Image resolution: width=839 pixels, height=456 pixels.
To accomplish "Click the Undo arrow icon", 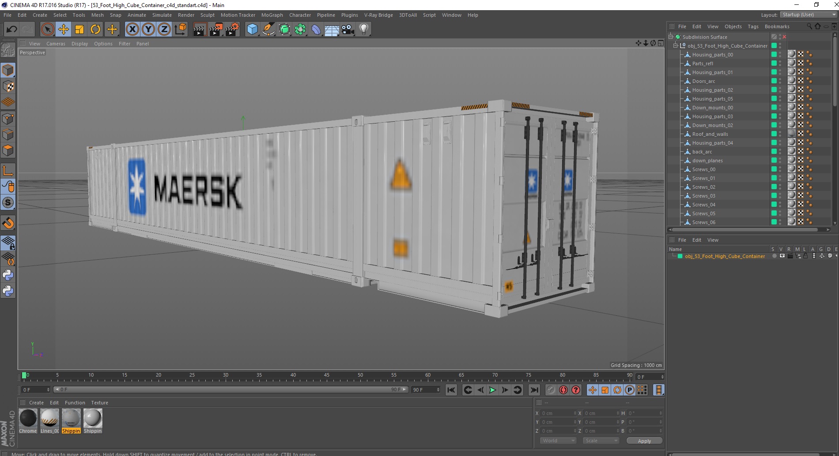I will coord(11,30).
